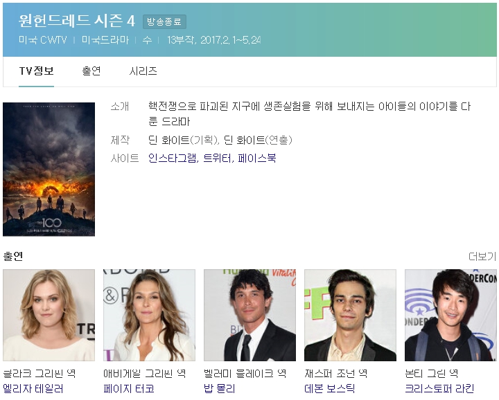The width and height of the screenshot is (499, 400).
Task: Open 크리스토퍼 라킨 actor name link
Action: (438, 389)
